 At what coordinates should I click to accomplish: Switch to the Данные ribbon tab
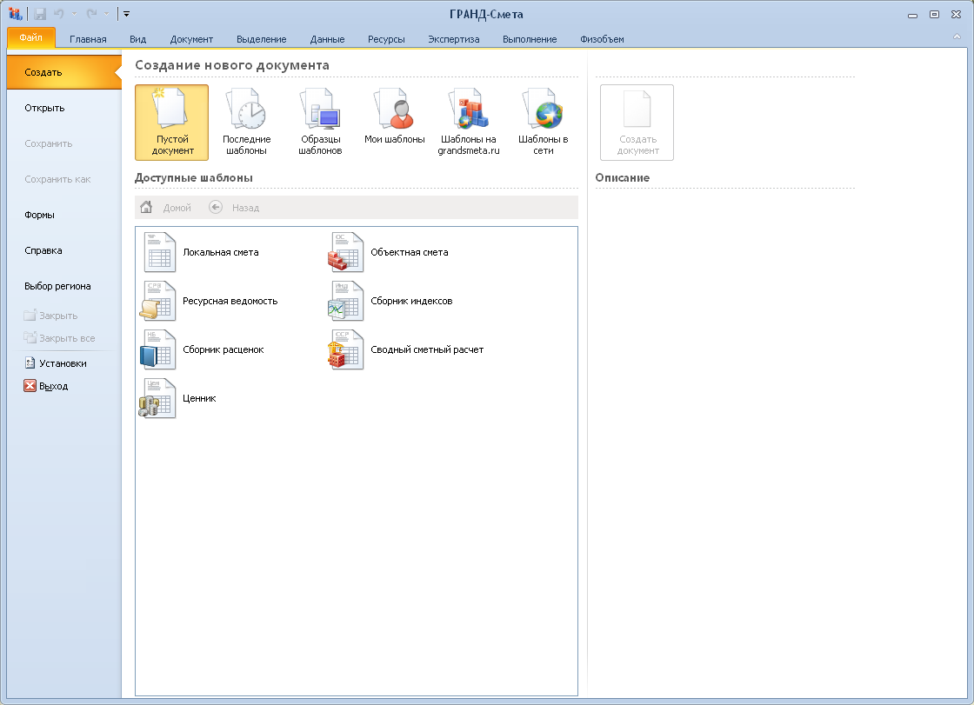(x=327, y=39)
